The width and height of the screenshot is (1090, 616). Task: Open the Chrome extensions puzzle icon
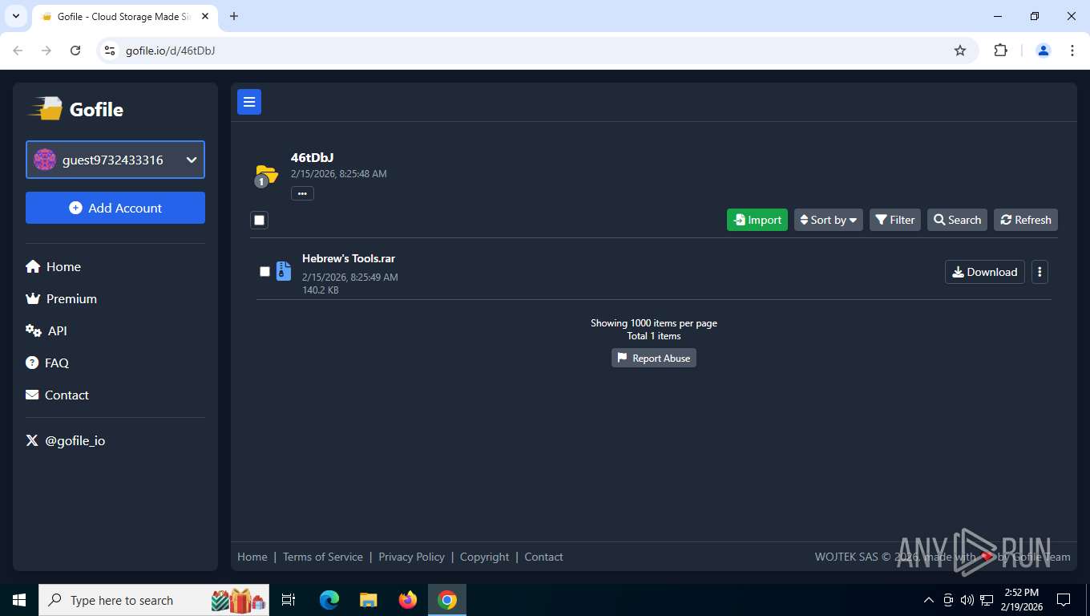(1000, 51)
